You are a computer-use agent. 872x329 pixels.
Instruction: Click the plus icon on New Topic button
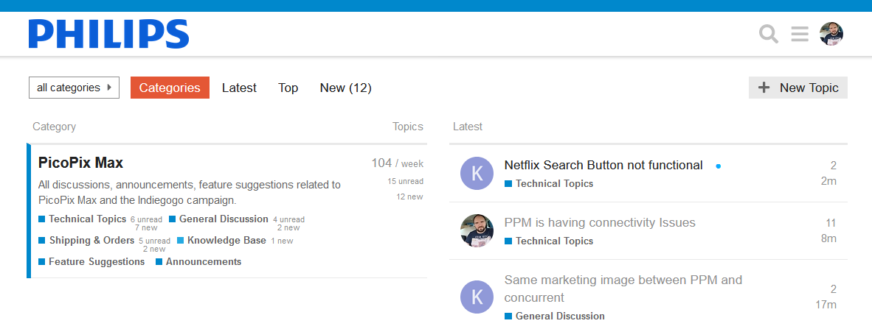[x=765, y=87]
